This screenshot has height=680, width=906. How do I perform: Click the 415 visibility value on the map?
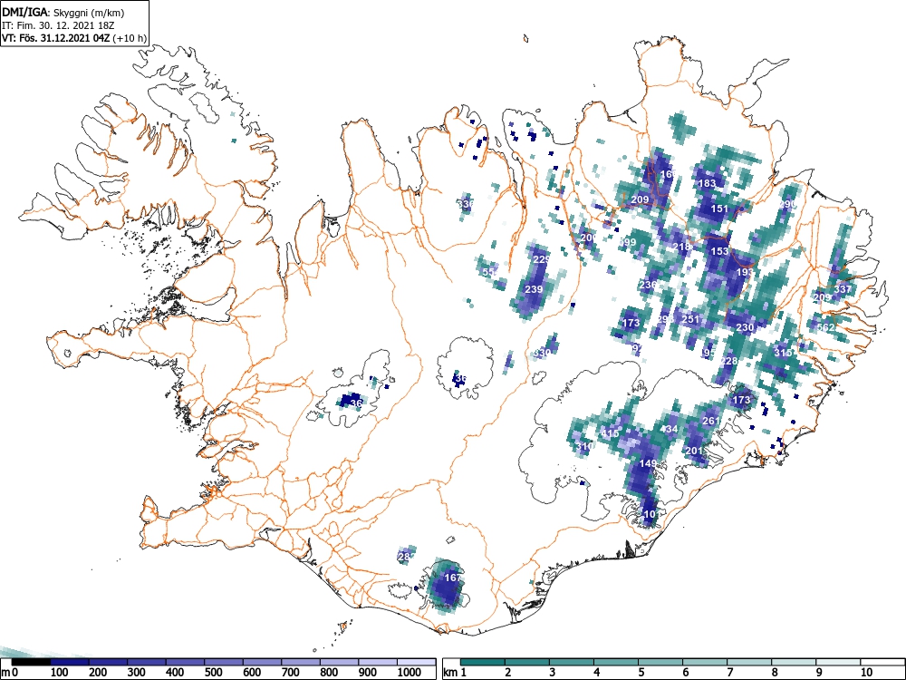pos(610,433)
